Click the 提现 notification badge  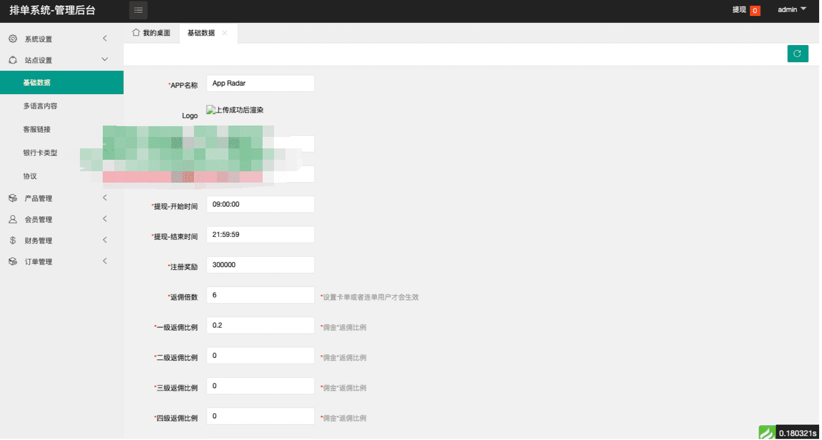point(755,10)
